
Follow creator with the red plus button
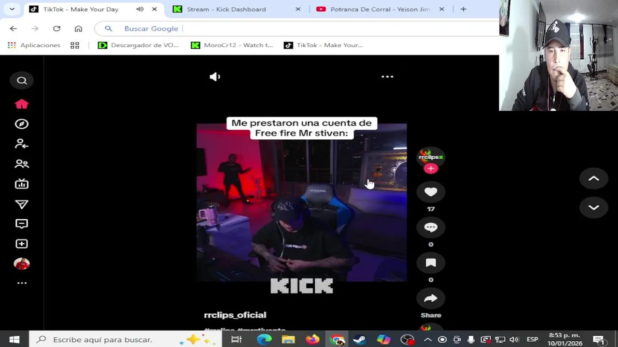click(x=431, y=169)
